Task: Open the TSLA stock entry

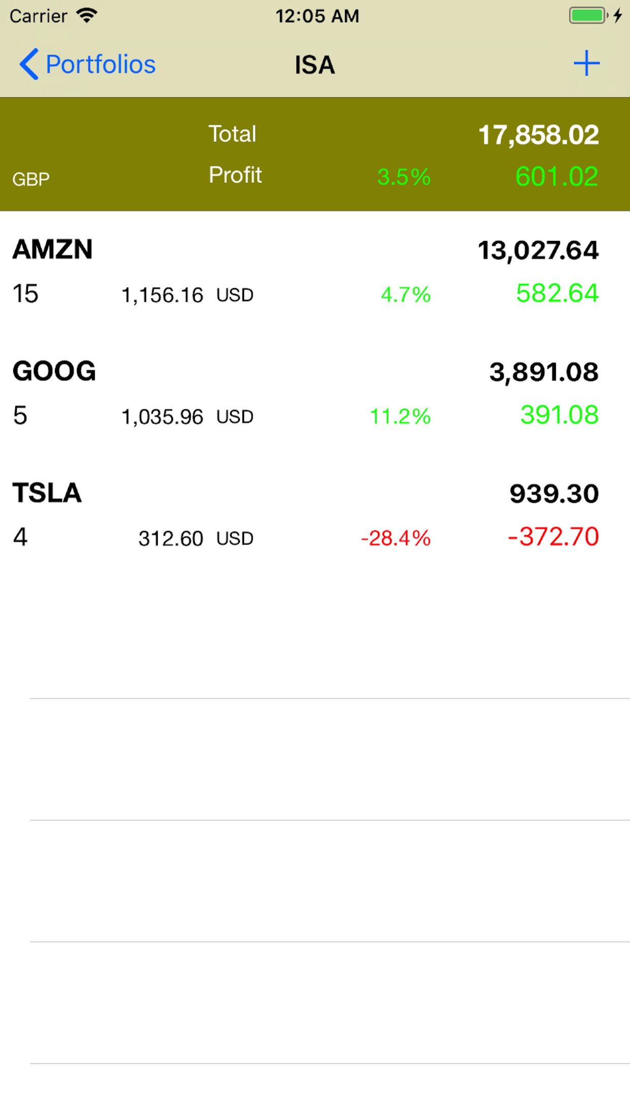Action: click(314, 515)
